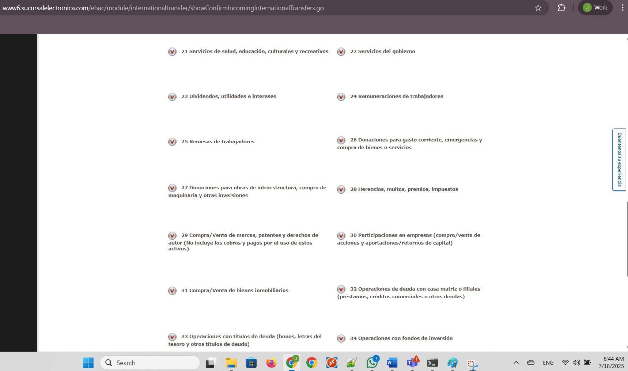Open Task View from the taskbar
This screenshot has width=628, height=371.
pyautogui.click(x=211, y=363)
